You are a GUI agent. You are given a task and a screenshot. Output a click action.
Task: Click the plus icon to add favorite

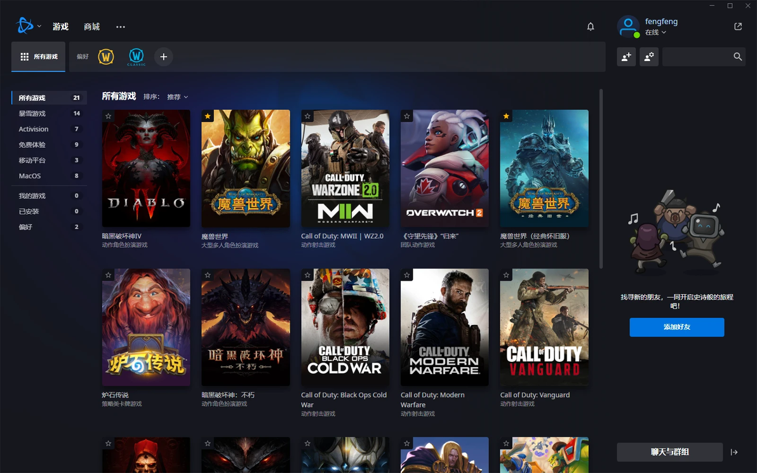tap(163, 57)
